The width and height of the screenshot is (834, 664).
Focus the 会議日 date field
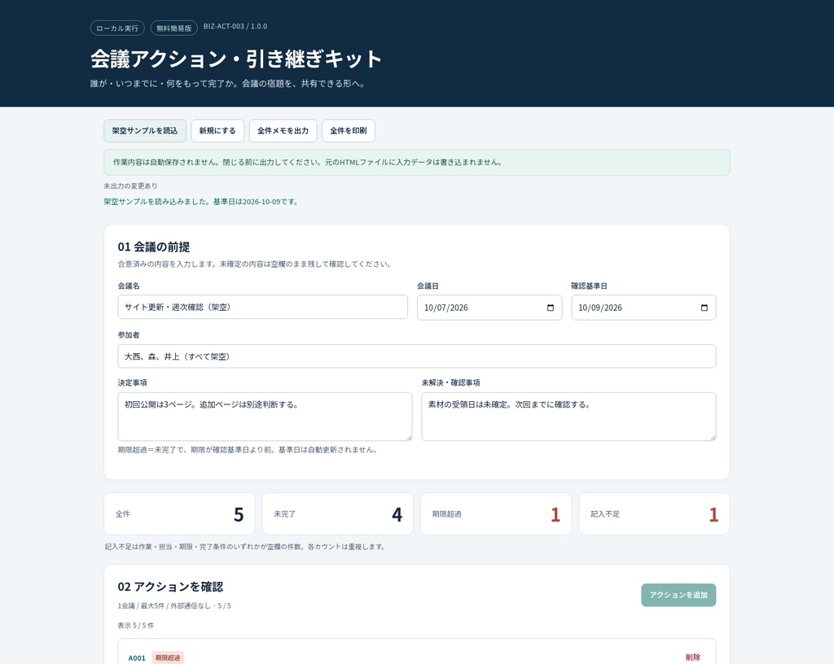pos(489,308)
